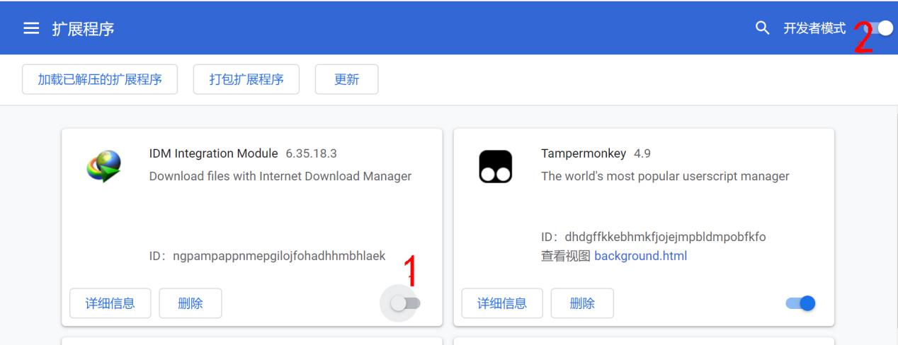Screen dimensions: 898x345
Task: Click 'Download files with Internet Download Manager' description
Action: [280, 176]
